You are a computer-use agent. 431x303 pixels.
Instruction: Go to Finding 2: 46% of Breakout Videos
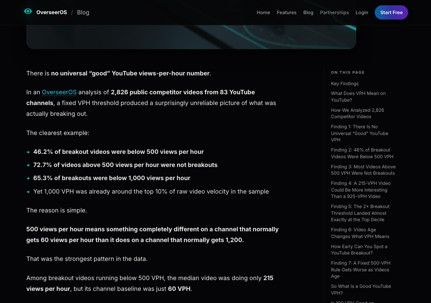362,153
